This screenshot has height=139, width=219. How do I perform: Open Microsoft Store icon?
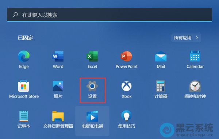pos(24,86)
